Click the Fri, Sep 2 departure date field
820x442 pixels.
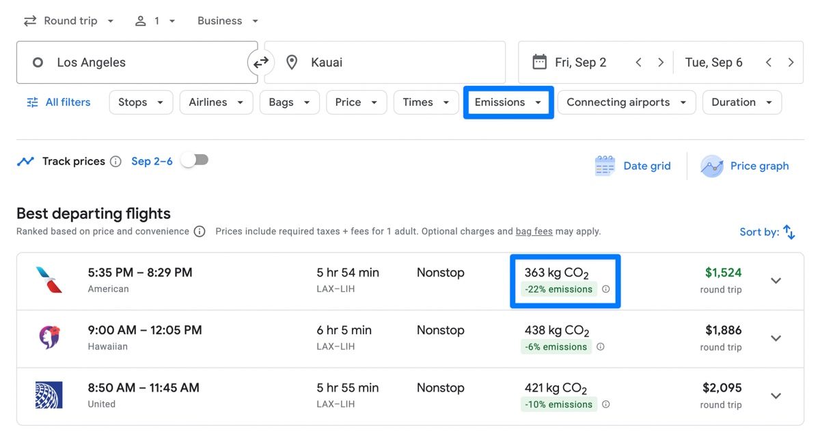pos(580,63)
